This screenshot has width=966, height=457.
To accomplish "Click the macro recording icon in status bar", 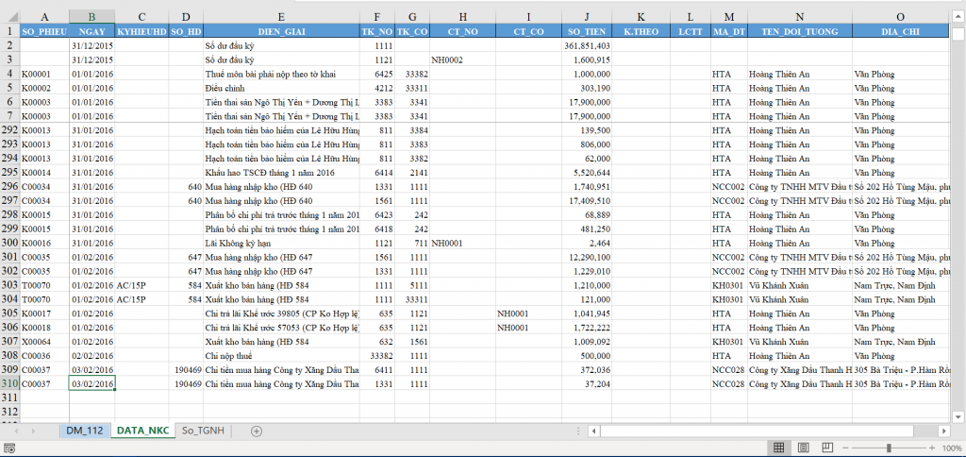I will pyautogui.click(x=8, y=449).
